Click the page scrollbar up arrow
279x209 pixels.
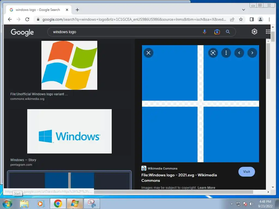[273, 27]
